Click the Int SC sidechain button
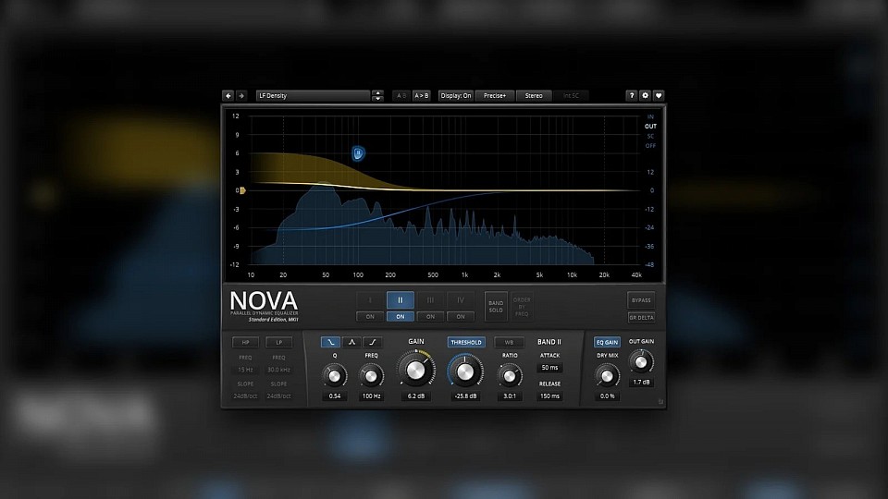This screenshot has height=499, width=888. coord(571,95)
